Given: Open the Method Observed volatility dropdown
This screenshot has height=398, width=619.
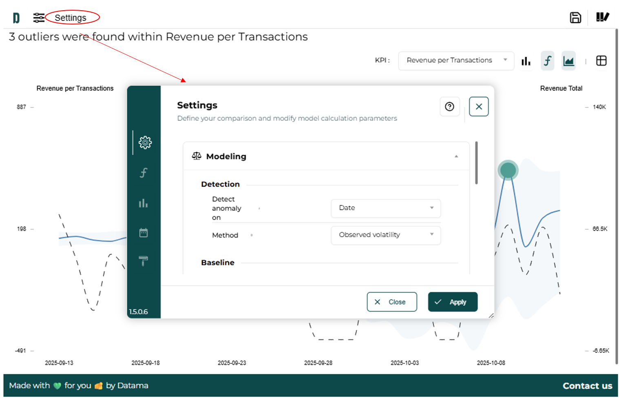Looking at the screenshot, I should pyautogui.click(x=385, y=235).
